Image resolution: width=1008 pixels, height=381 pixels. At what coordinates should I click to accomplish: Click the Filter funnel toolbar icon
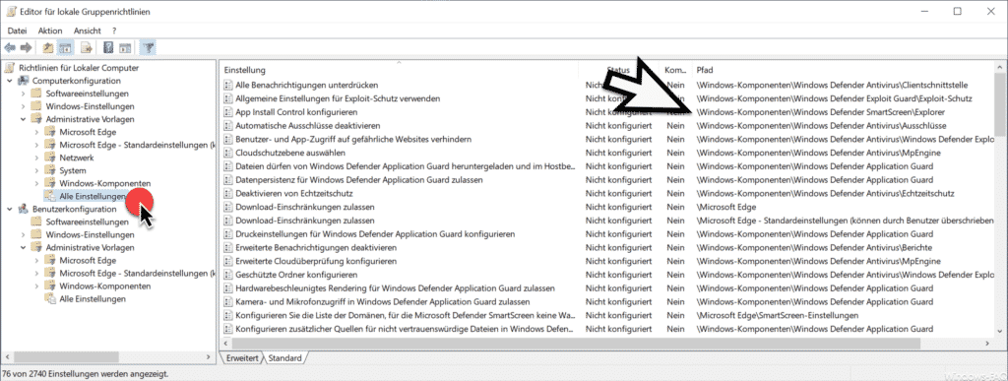148,47
